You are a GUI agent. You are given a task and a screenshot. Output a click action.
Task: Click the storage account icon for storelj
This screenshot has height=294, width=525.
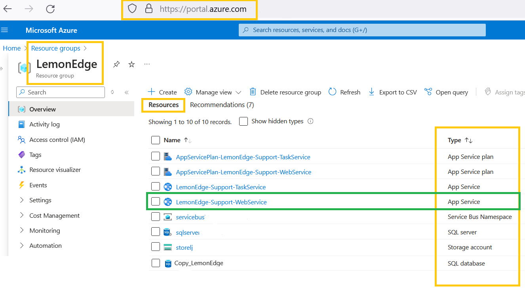(x=168, y=247)
